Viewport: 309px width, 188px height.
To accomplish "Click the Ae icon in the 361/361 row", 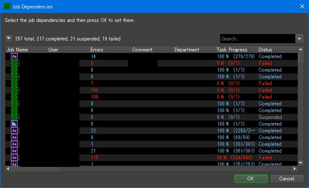I will point(14,150).
